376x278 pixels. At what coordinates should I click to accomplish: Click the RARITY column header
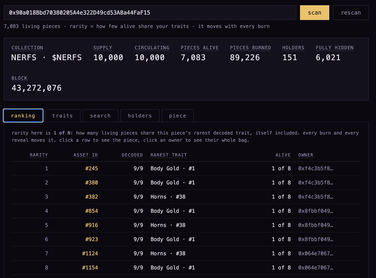tap(39, 155)
